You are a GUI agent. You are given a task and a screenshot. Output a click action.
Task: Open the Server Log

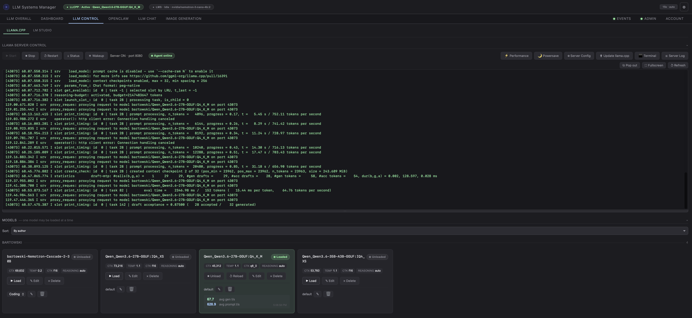coord(675,56)
